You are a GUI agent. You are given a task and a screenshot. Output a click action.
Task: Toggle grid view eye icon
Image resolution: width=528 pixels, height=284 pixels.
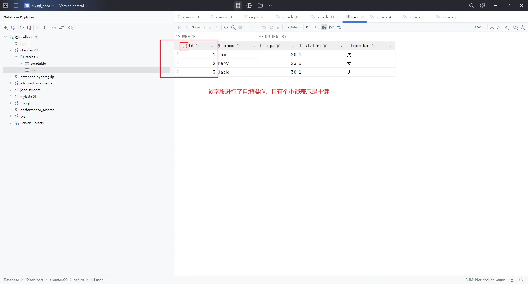[x=515, y=27]
